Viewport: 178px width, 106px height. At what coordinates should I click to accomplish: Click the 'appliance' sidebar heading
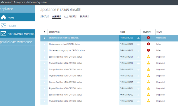(x=6, y=9)
